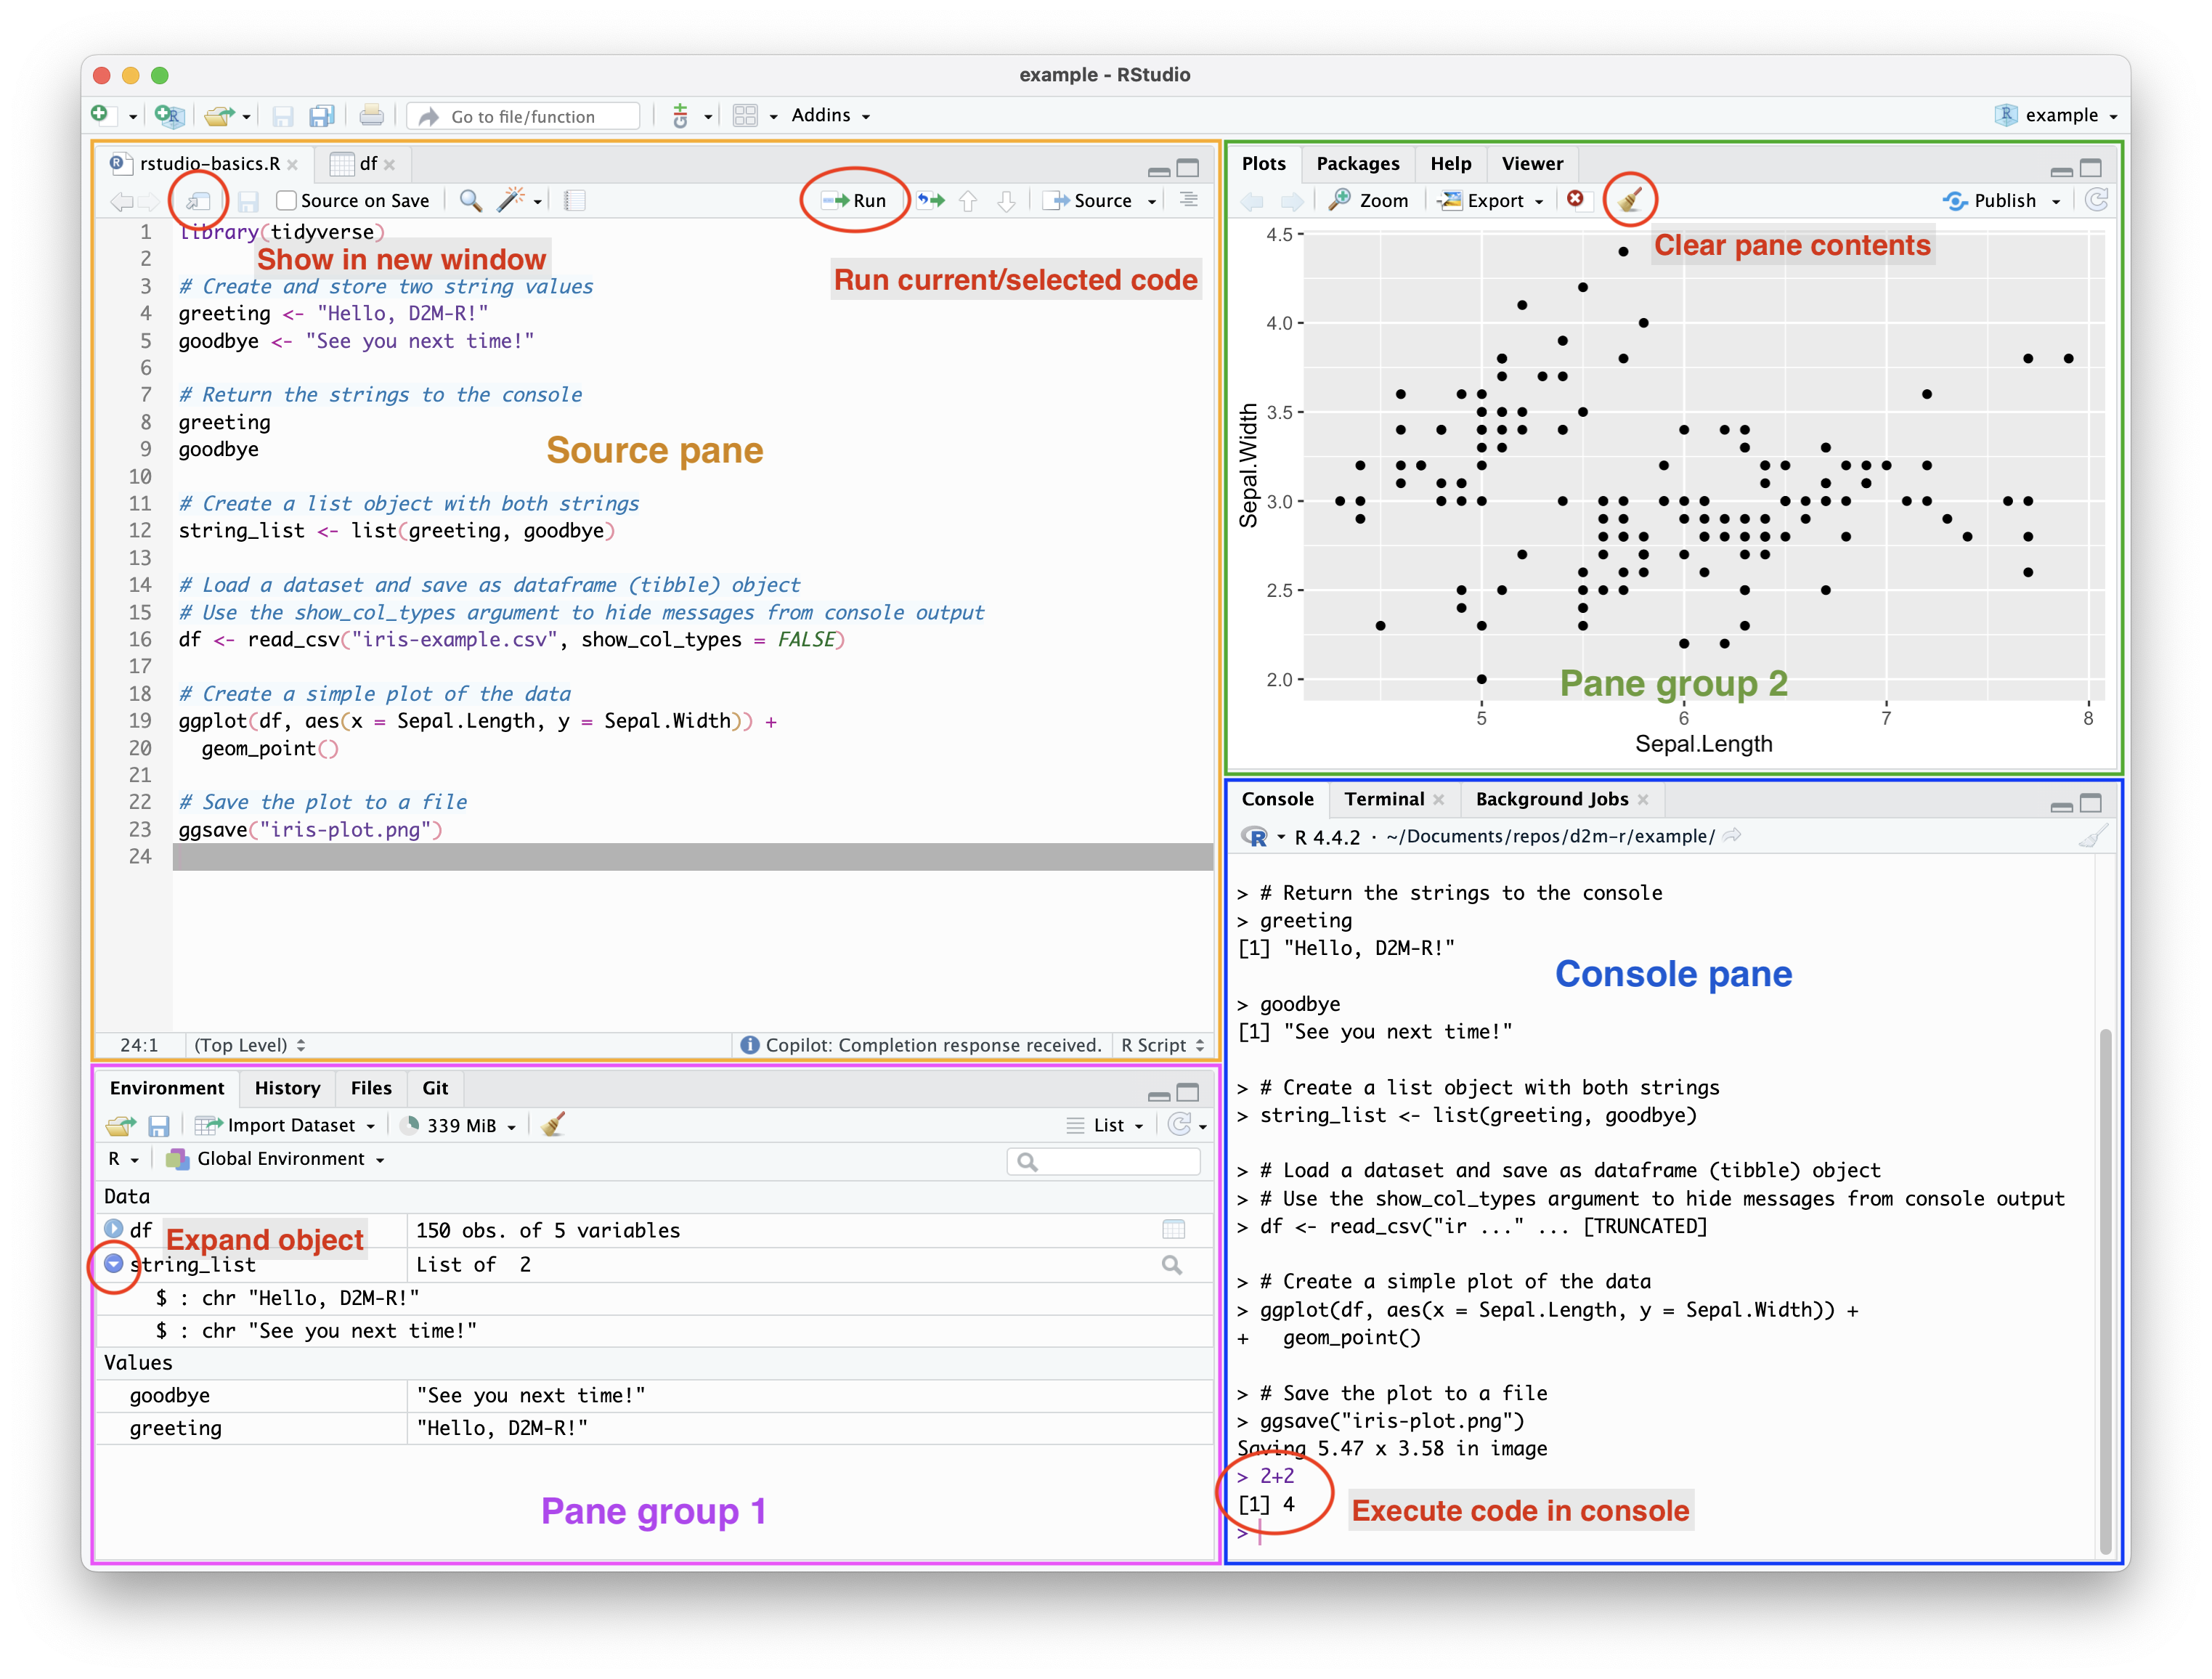
Task: Click the print document icon
Action: coord(371,116)
